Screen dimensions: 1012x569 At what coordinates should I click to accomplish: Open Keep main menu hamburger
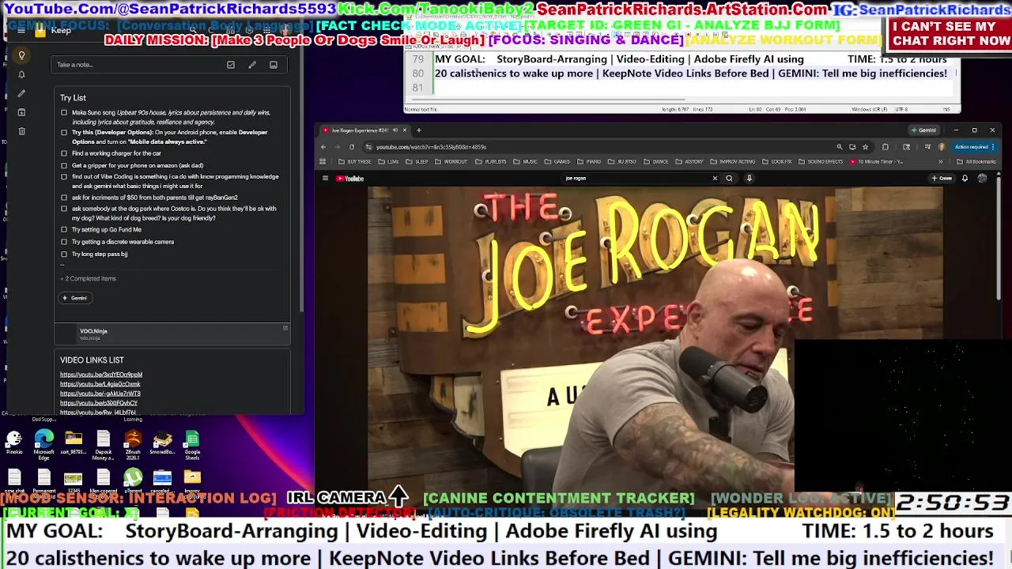[x=21, y=30]
